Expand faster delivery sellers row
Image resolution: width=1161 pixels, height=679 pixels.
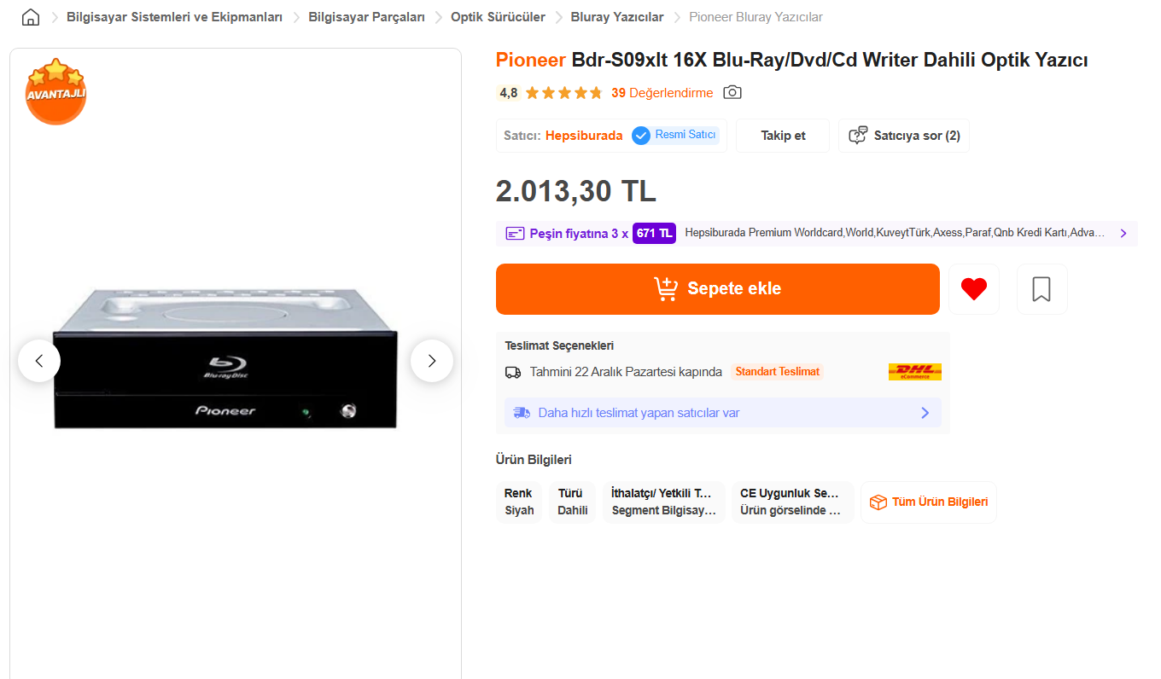pyautogui.click(x=722, y=413)
